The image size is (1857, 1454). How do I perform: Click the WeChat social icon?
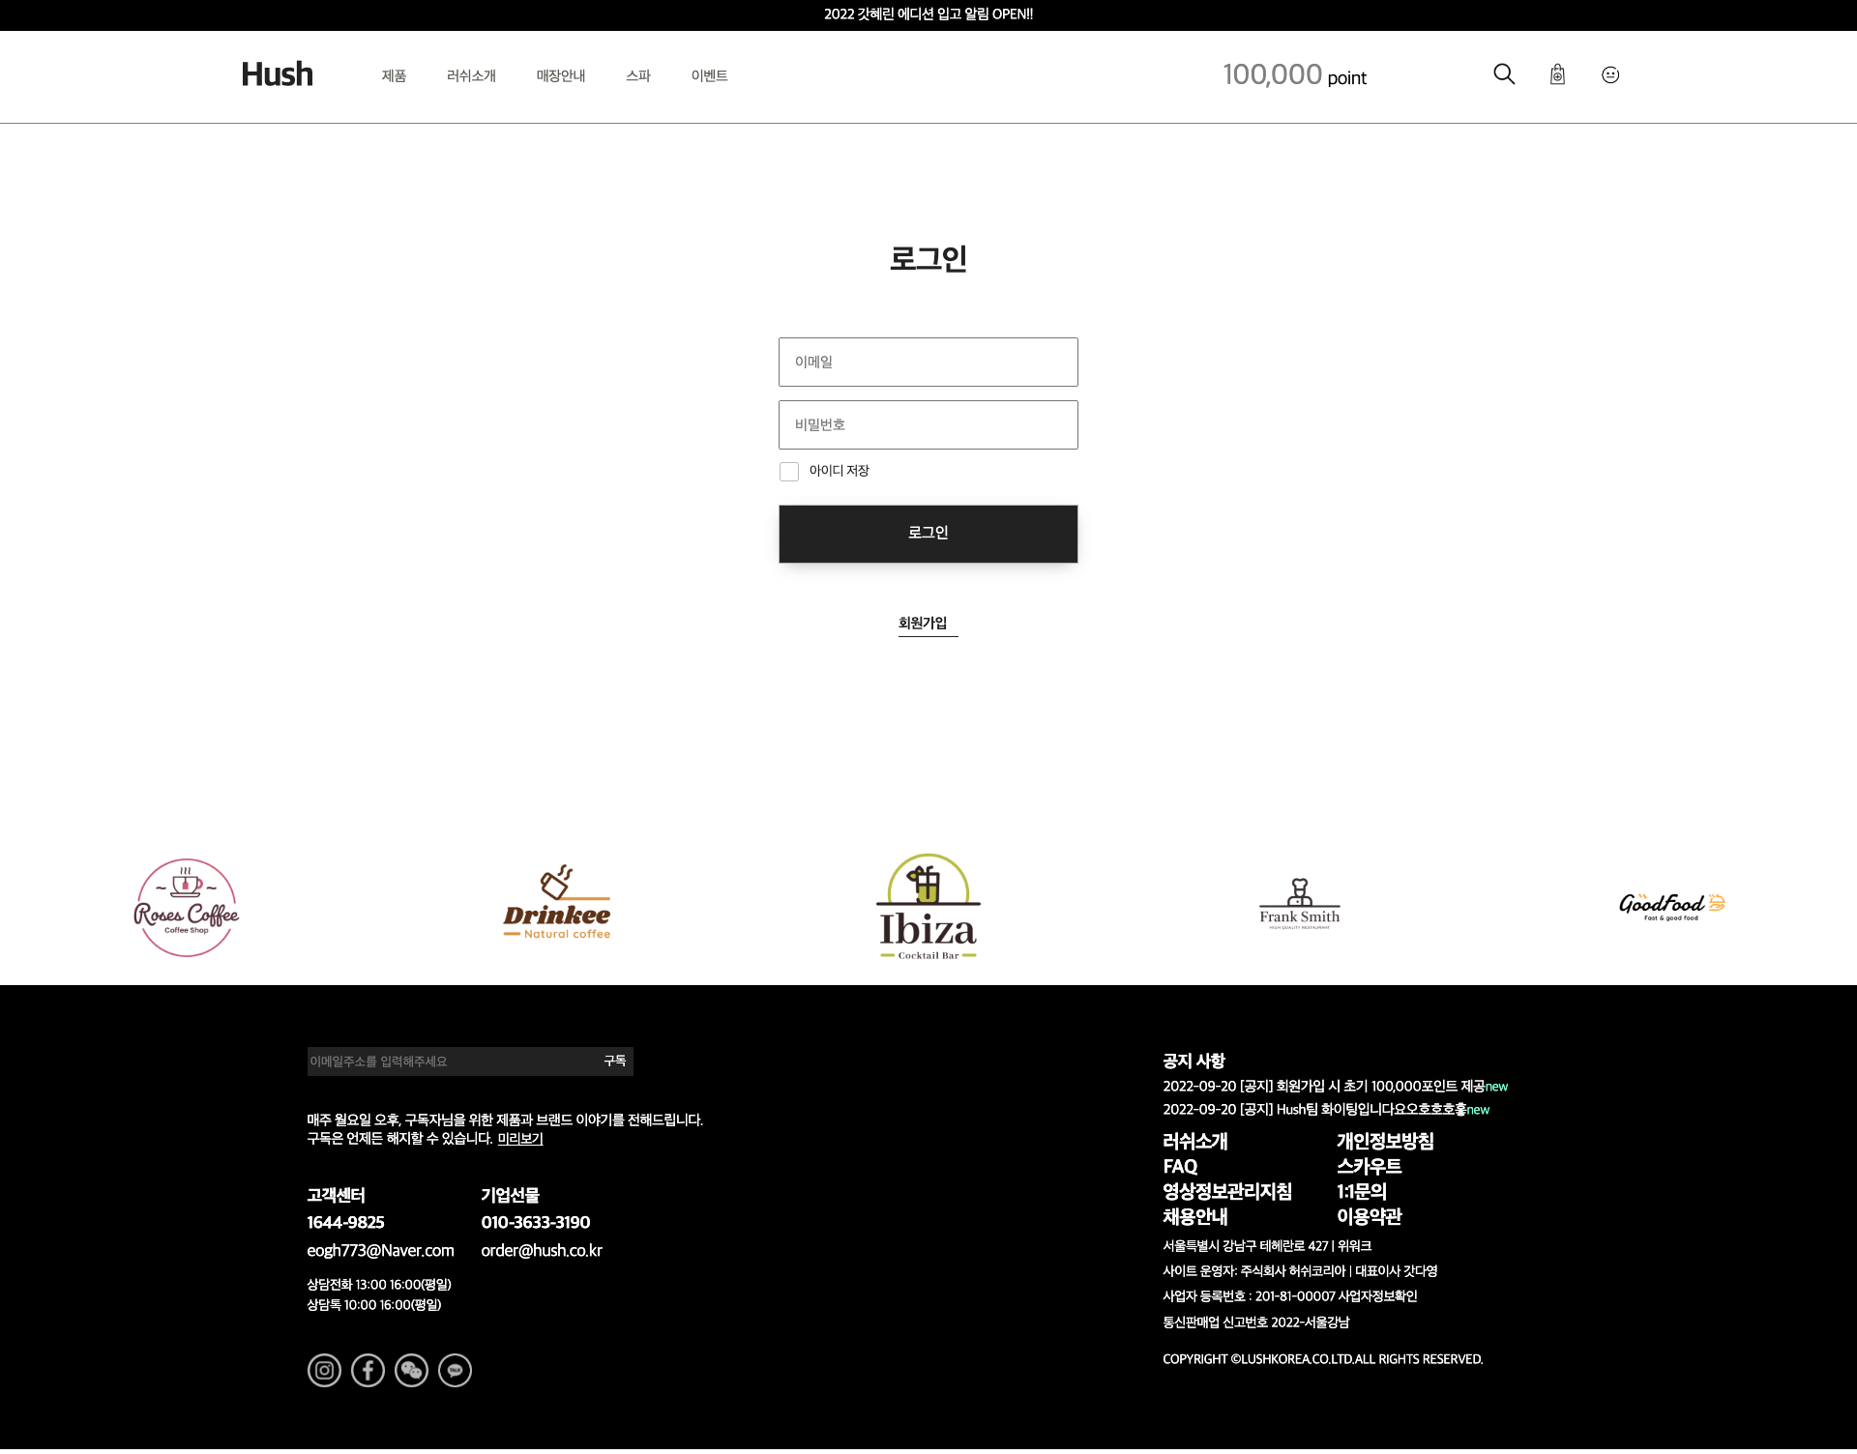point(411,1370)
